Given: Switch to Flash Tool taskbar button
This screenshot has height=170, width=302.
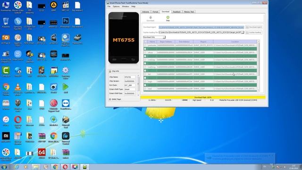Looking at the screenshot, I should (x=85, y=167).
